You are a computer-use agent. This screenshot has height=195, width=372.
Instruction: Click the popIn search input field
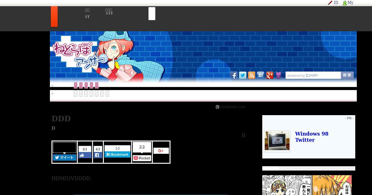point(313,76)
